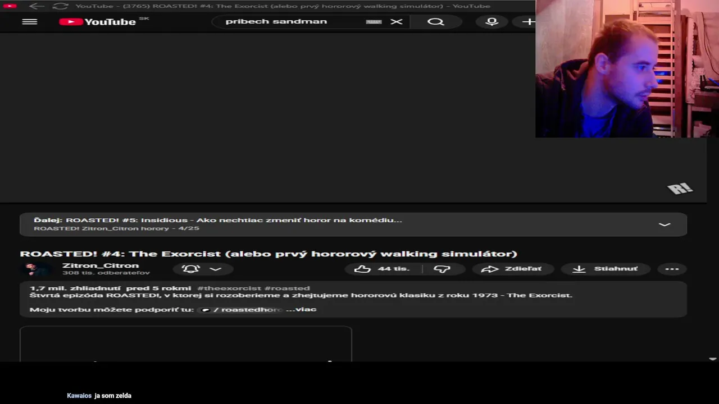719x404 pixels.
Task: Click the playlist label 'ROASTED! Zitron_Citron horory - 4/25'
Action: pos(116,228)
